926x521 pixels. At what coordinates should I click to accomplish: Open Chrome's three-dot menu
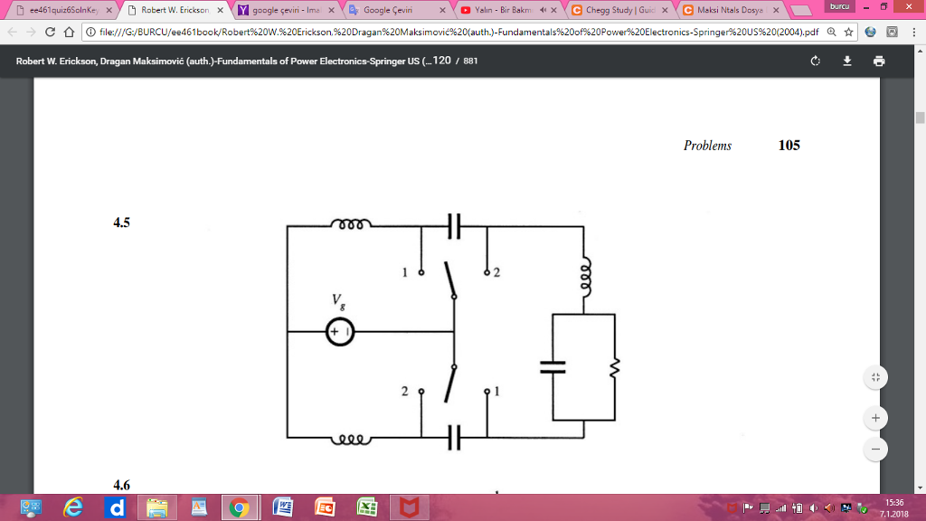coord(914,32)
